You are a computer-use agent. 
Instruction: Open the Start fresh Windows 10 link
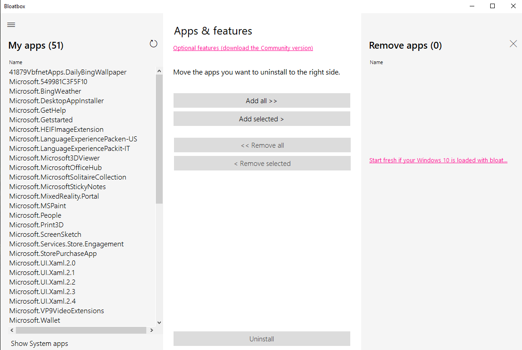(438, 160)
